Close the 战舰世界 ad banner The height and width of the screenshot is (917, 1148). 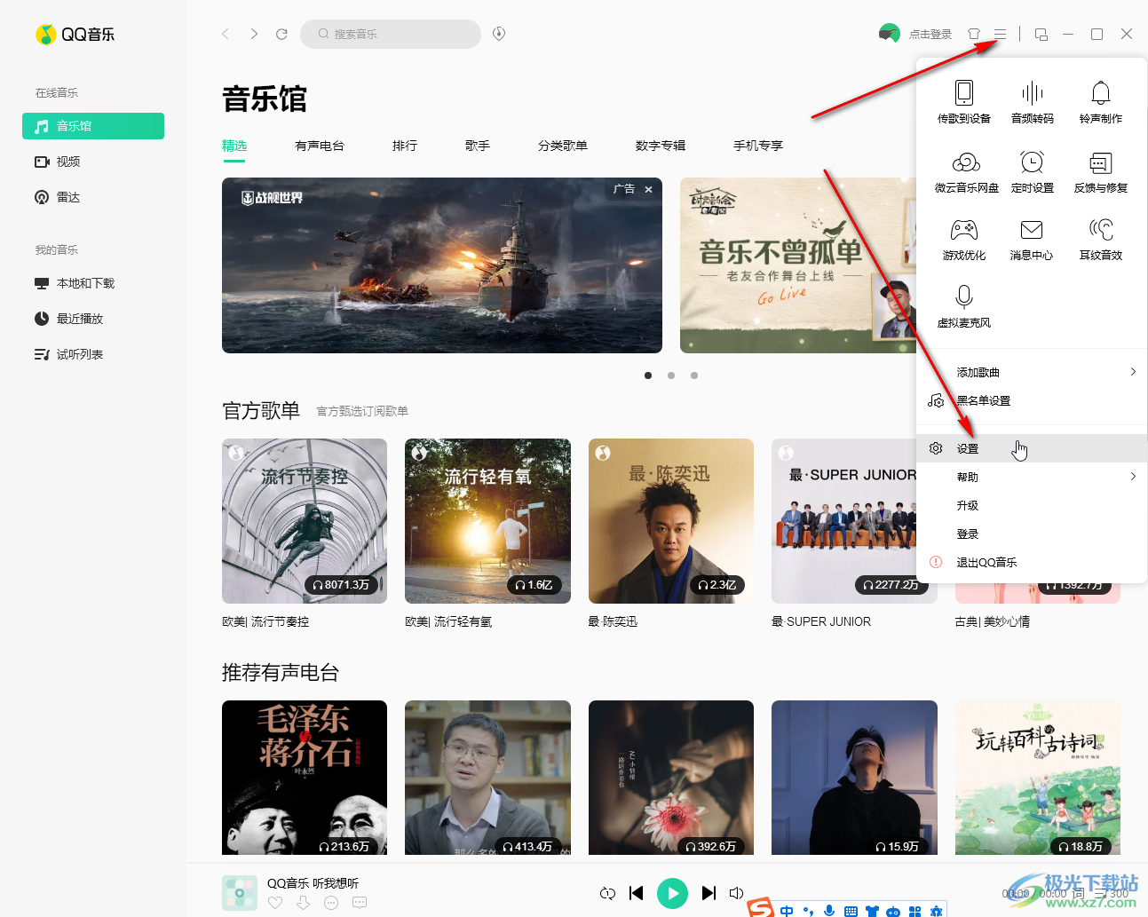[648, 189]
